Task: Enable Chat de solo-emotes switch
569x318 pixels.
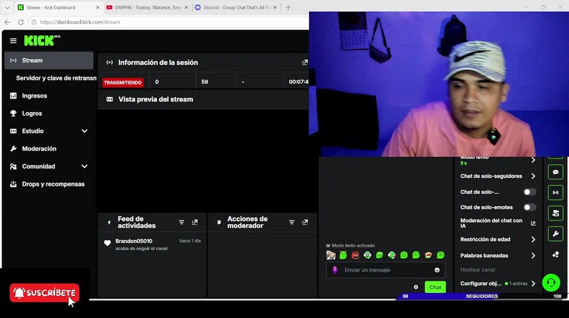Action: point(530,207)
